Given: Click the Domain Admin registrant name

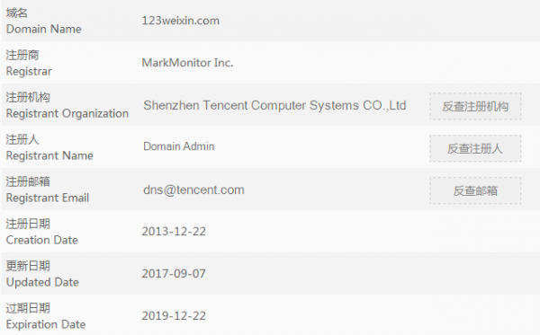Looking at the screenshot, I should (179, 146).
